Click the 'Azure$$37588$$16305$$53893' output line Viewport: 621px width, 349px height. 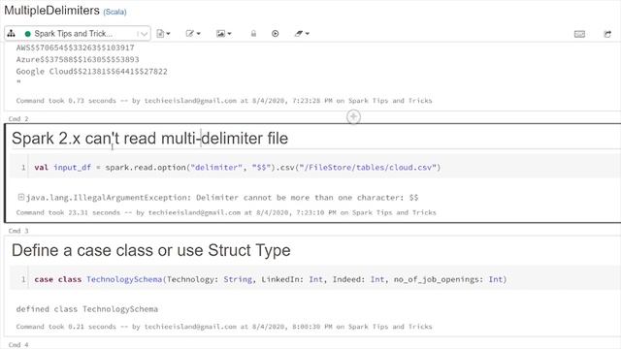(x=78, y=59)
